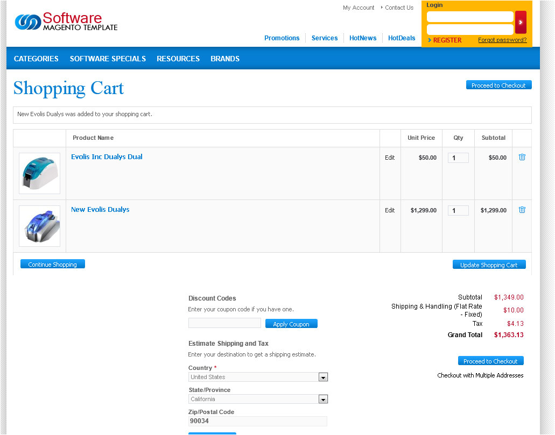Click the Product Name column header
Viewport: 555px width, 435px height.
93,138
